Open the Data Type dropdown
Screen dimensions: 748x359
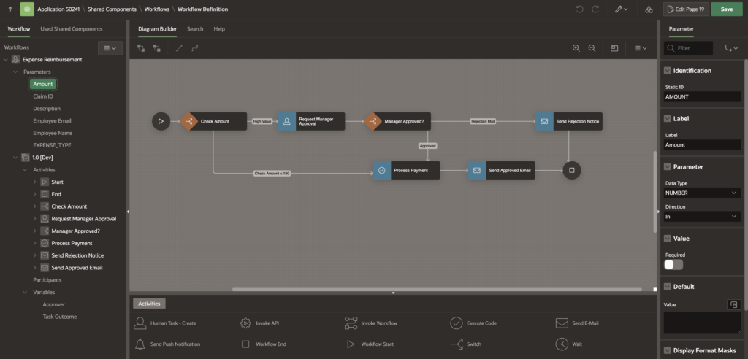pos(702,193)
